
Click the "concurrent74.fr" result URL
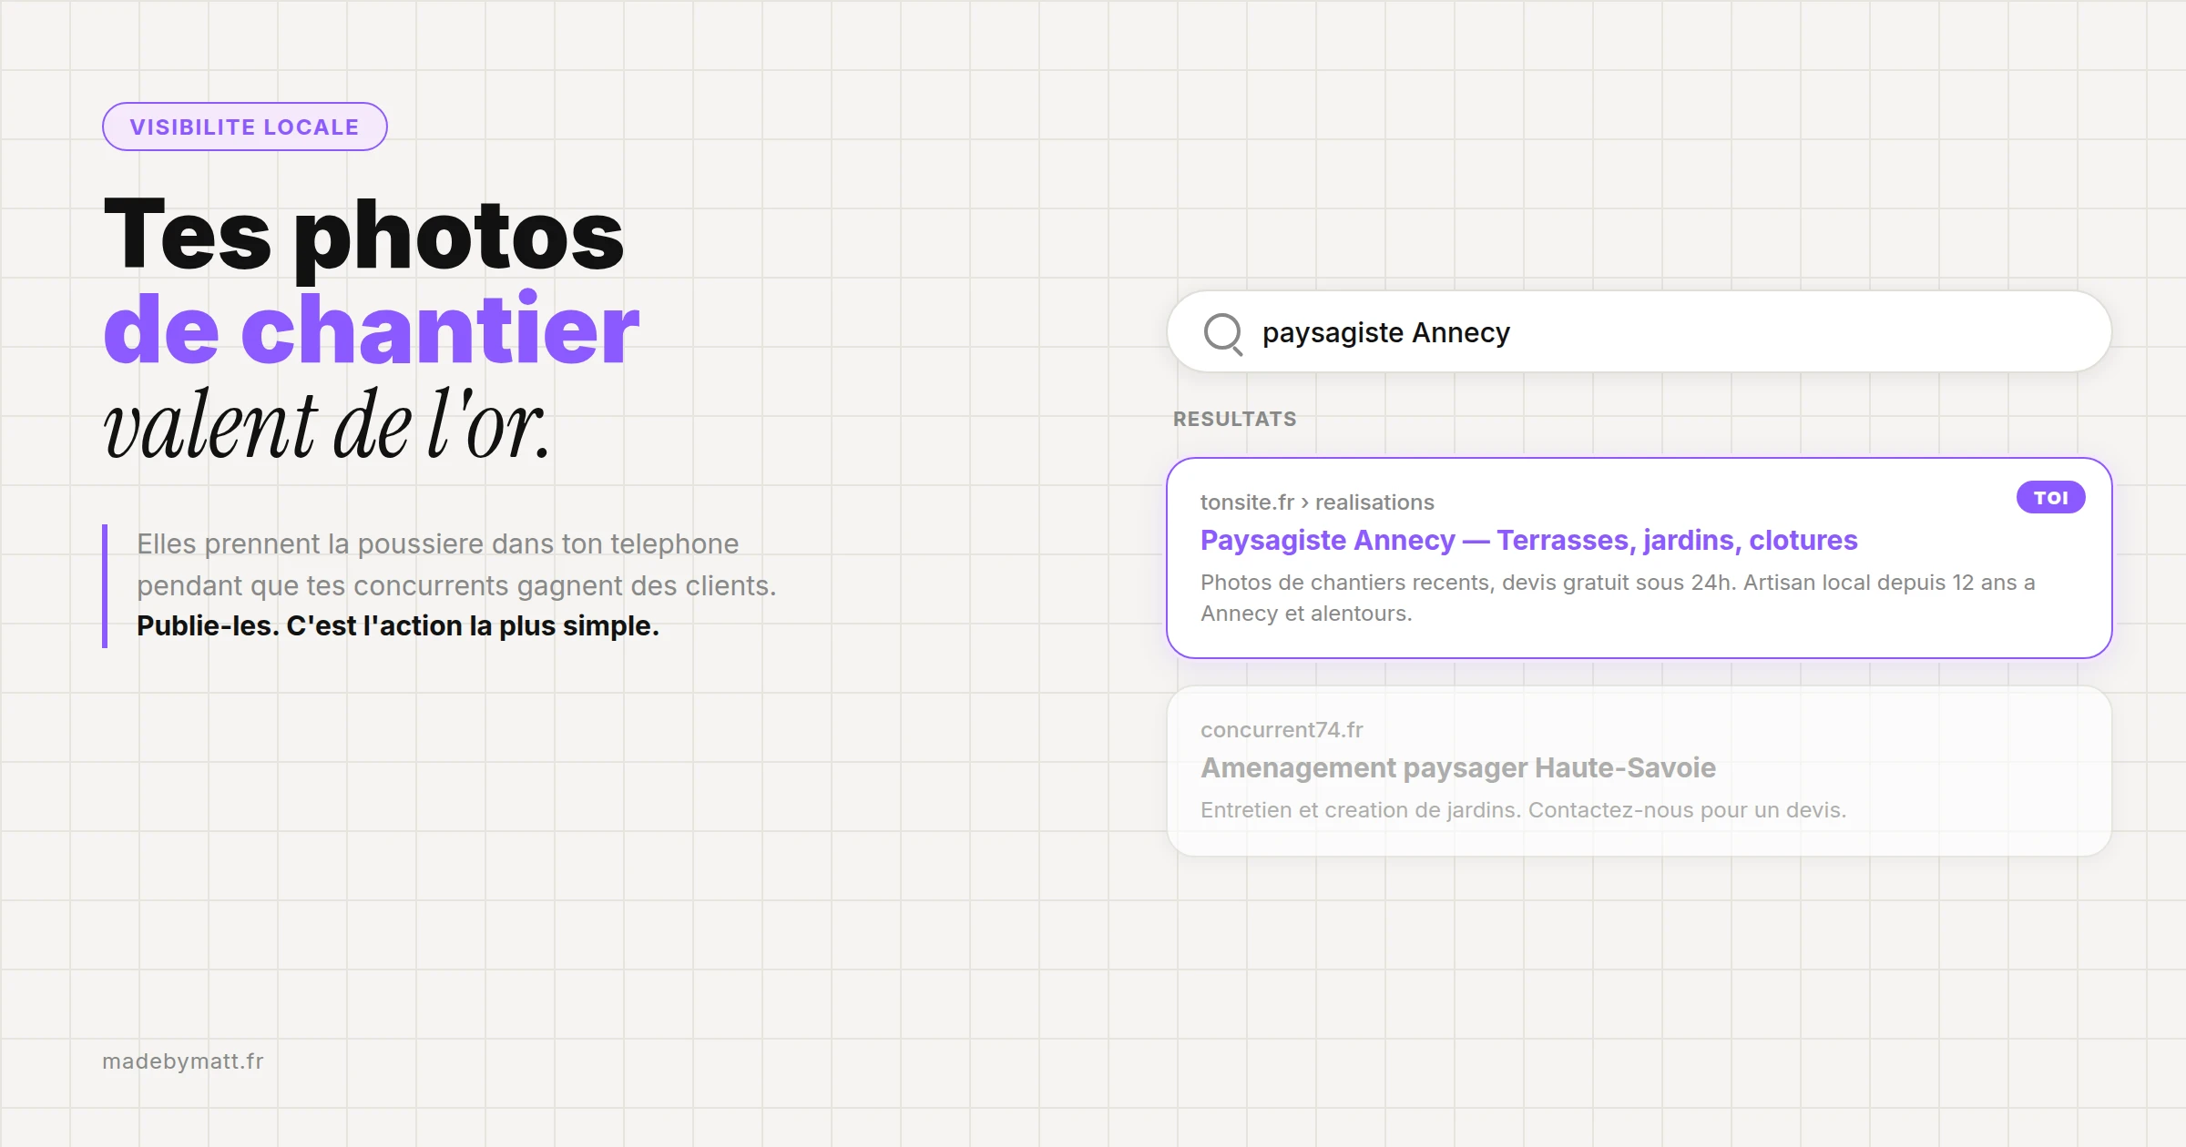click(1282, 729)
